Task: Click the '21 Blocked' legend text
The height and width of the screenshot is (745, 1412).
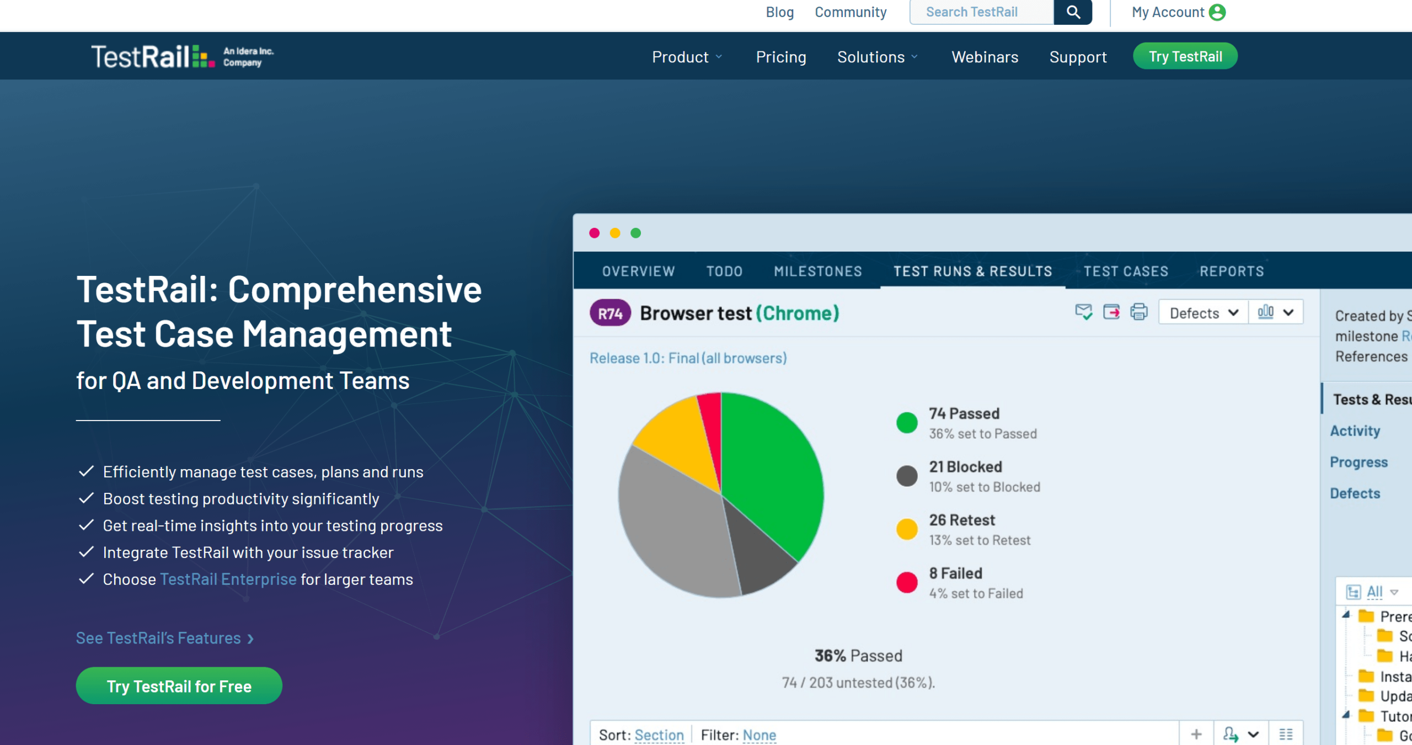Action: (x=965, y=467)
